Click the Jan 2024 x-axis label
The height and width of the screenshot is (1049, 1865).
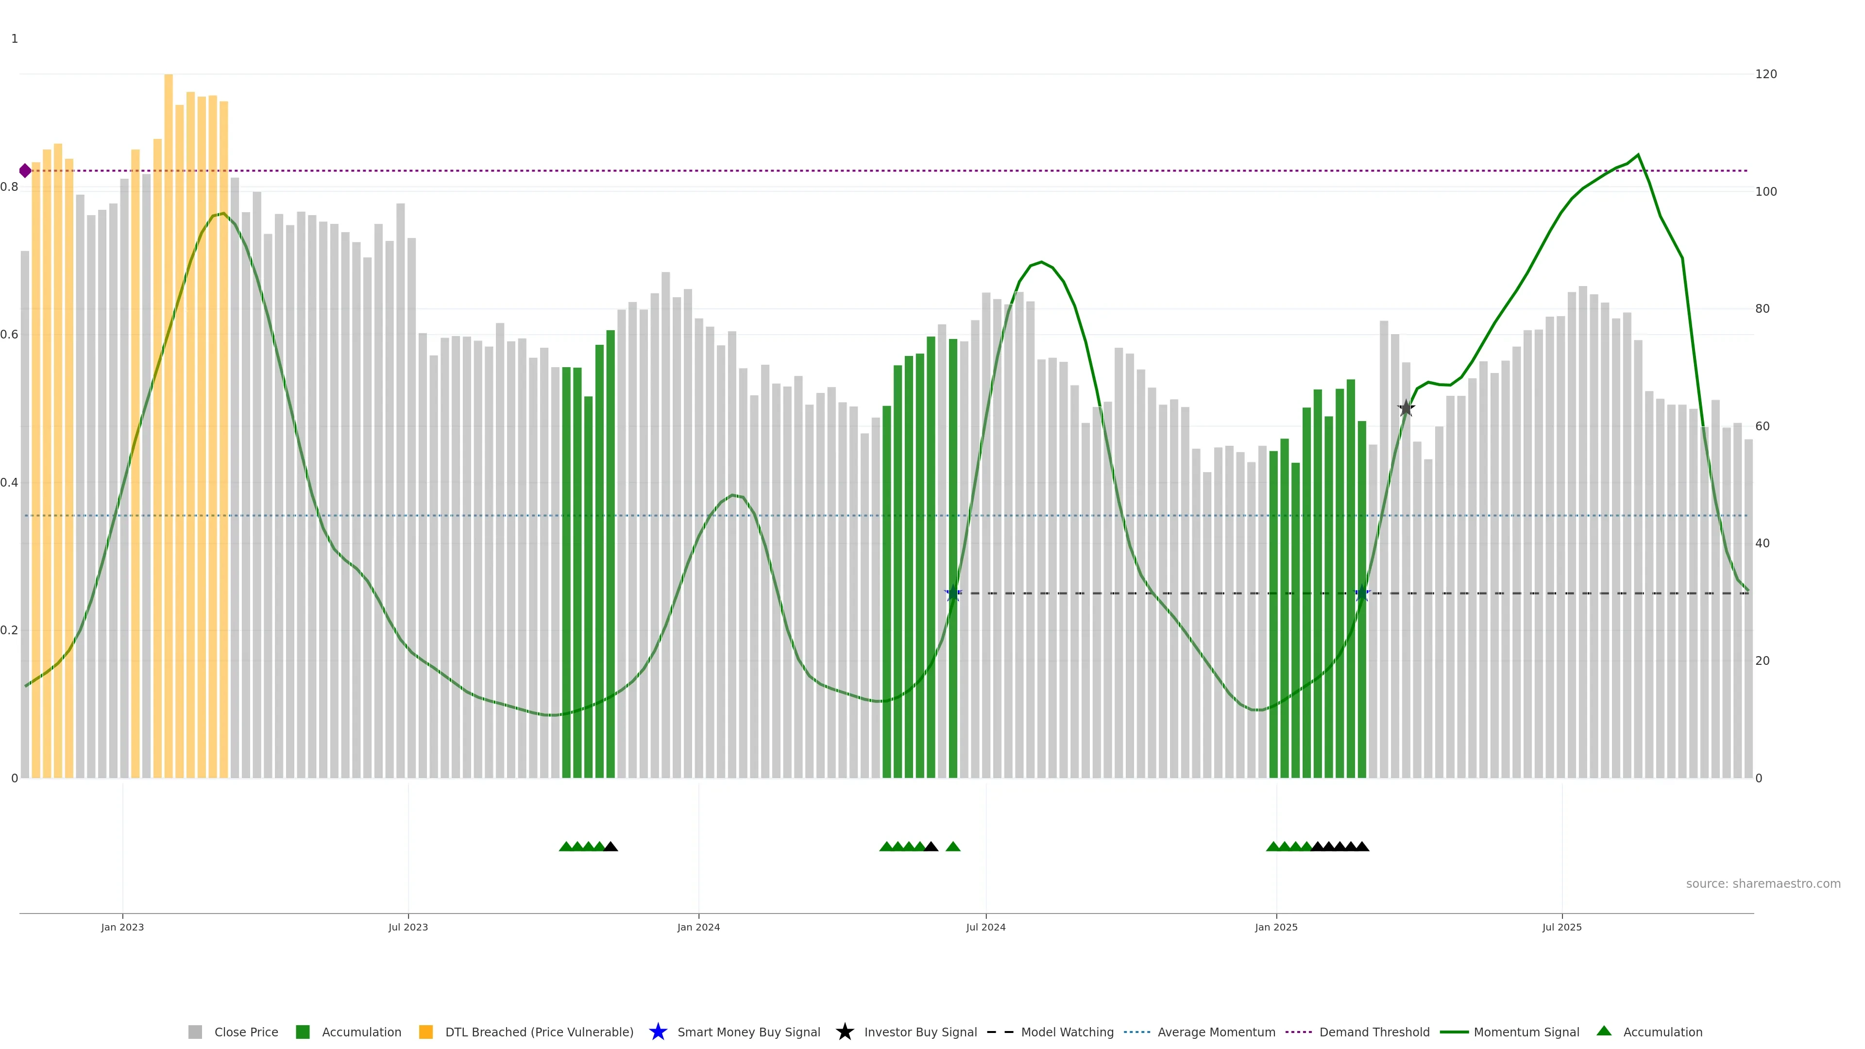tap(698, 927)
